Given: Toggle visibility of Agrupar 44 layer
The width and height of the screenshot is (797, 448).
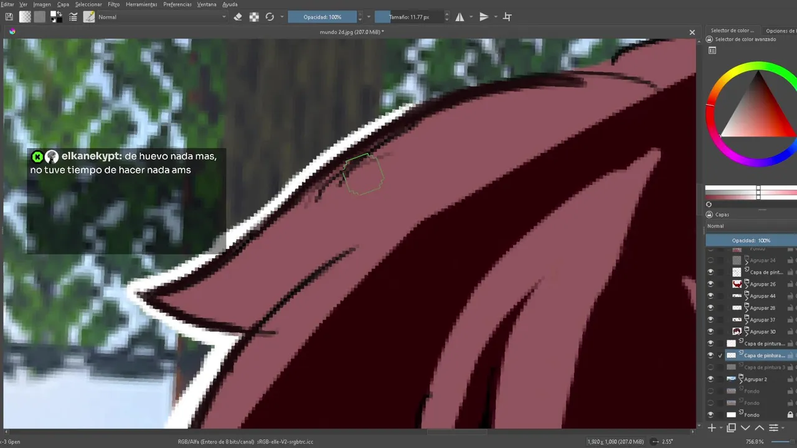Looking at the screenshot, I should pos(710,296).
